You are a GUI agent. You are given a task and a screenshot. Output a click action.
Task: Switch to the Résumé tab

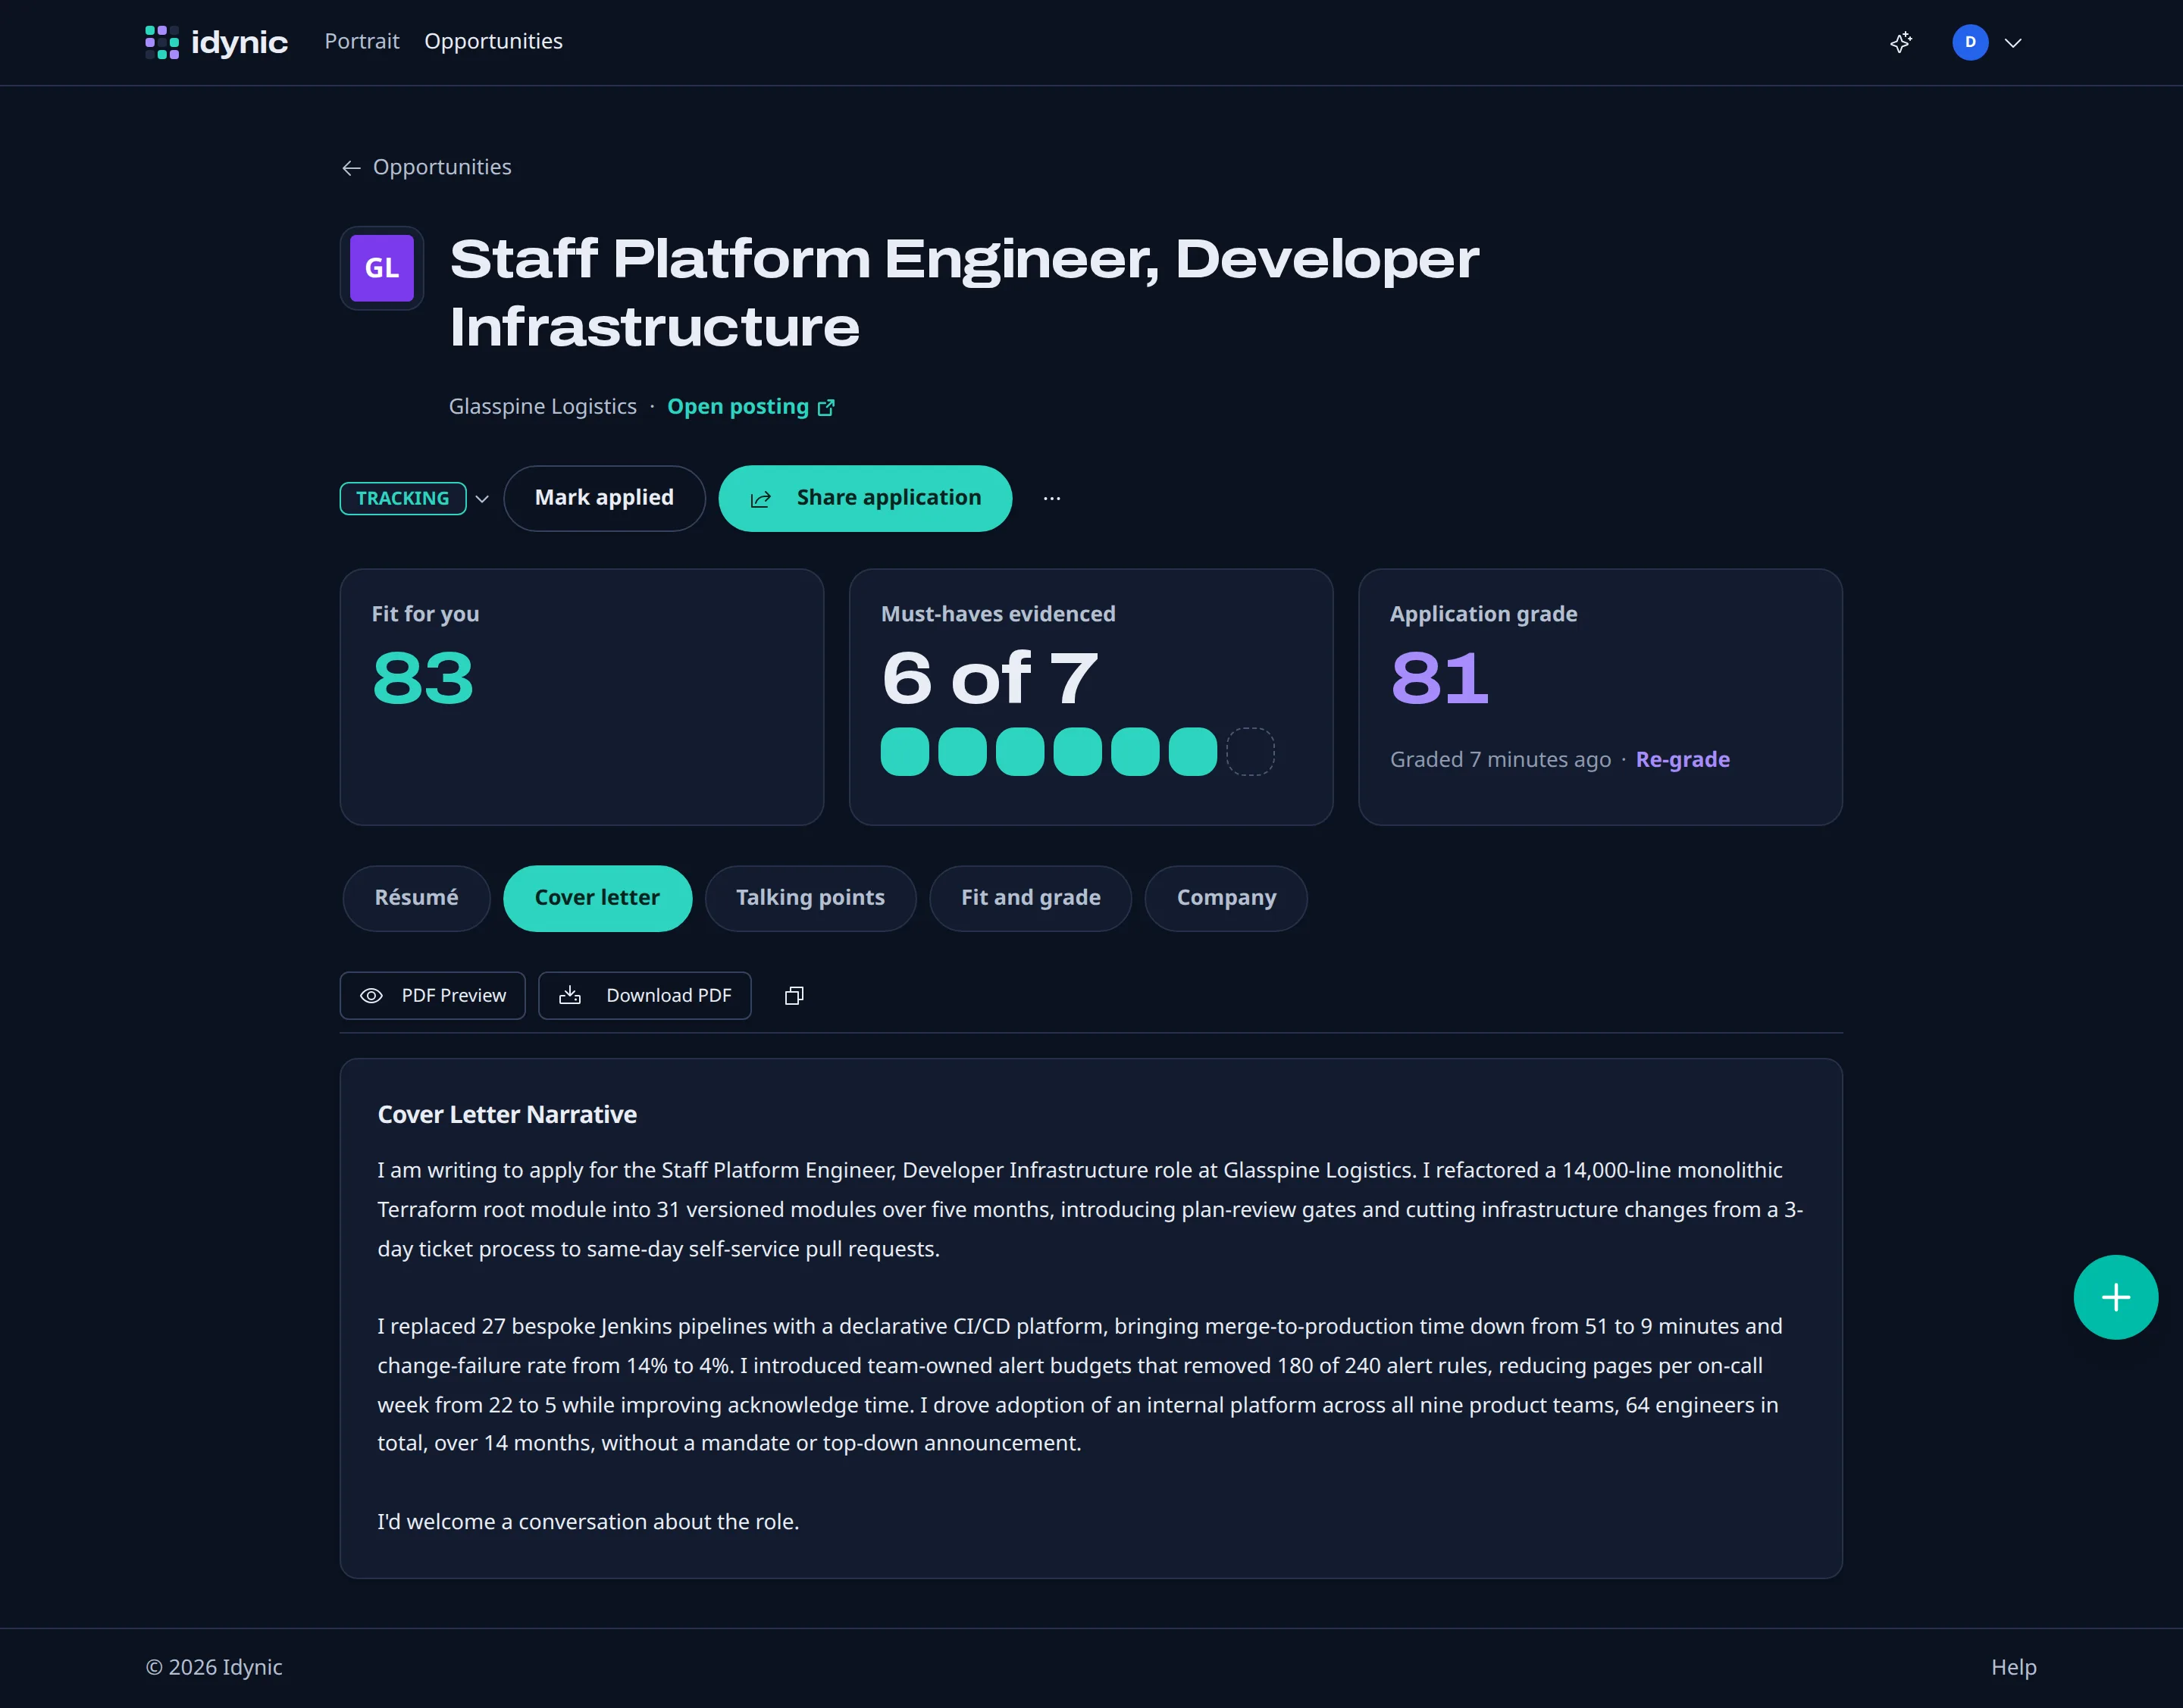pos(416,898)
